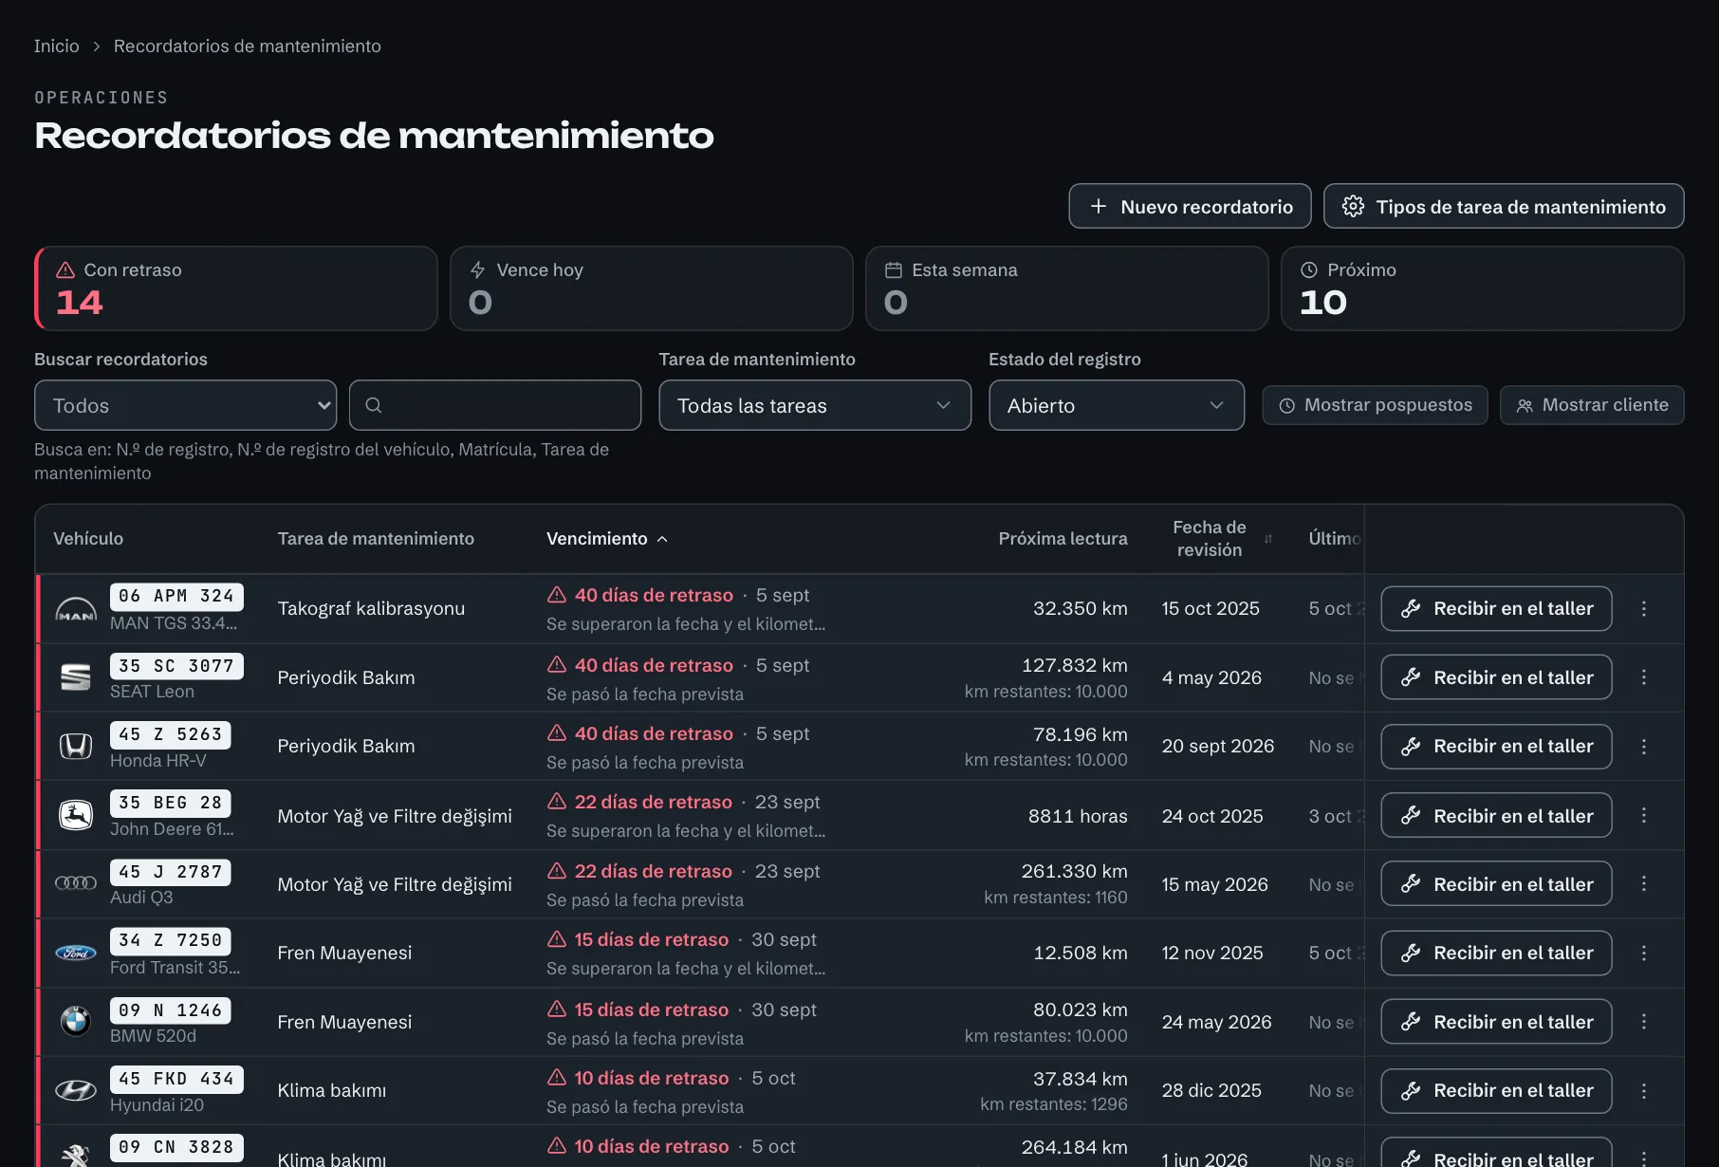
Task: Filter by the Con retraso card
Action: [x=236, y=288]
